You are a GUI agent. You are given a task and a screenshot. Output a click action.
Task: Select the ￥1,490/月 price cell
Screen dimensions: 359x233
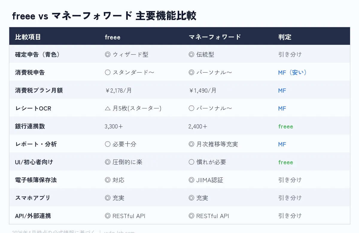(203, 90)
